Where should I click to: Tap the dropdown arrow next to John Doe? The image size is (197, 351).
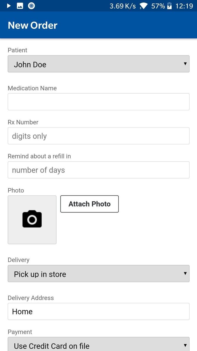(185, 64)
